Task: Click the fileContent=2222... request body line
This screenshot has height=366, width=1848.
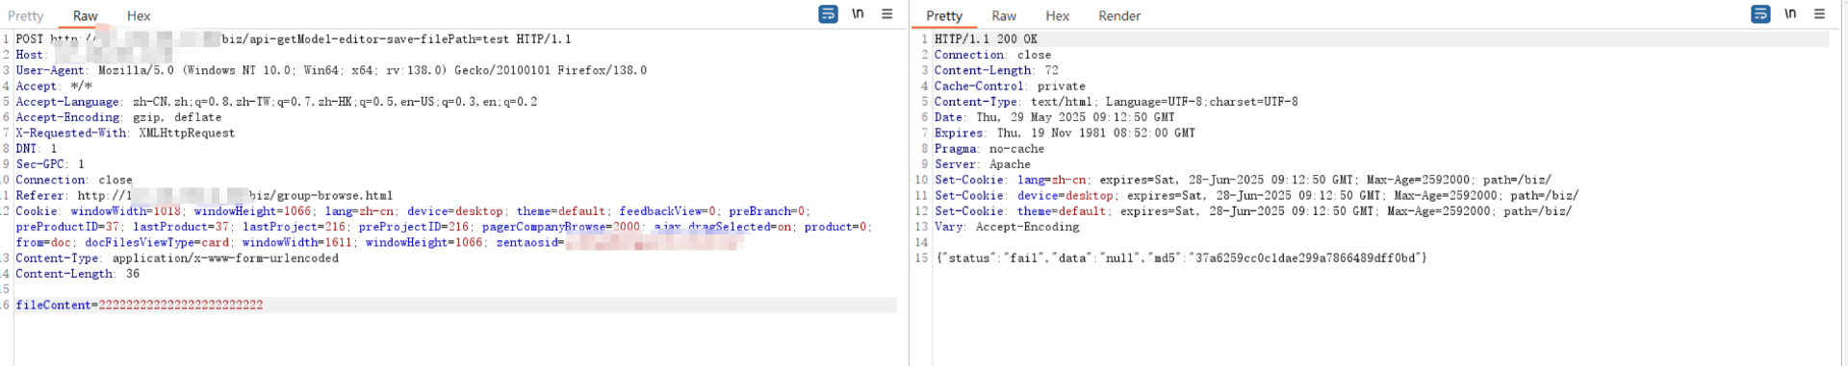Action: [140, 305]
